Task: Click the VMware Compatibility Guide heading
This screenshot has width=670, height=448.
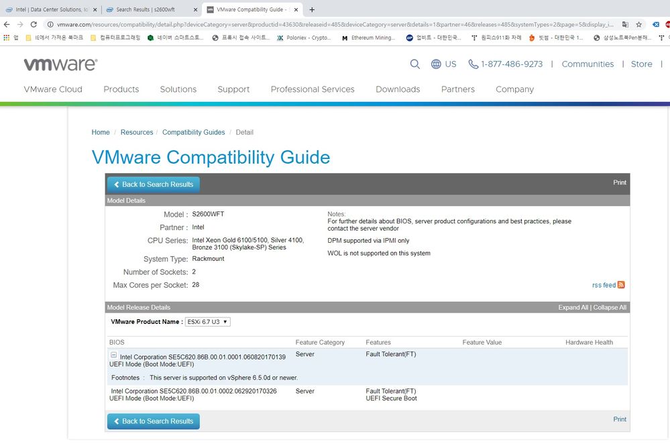Action: coord(211,158)
